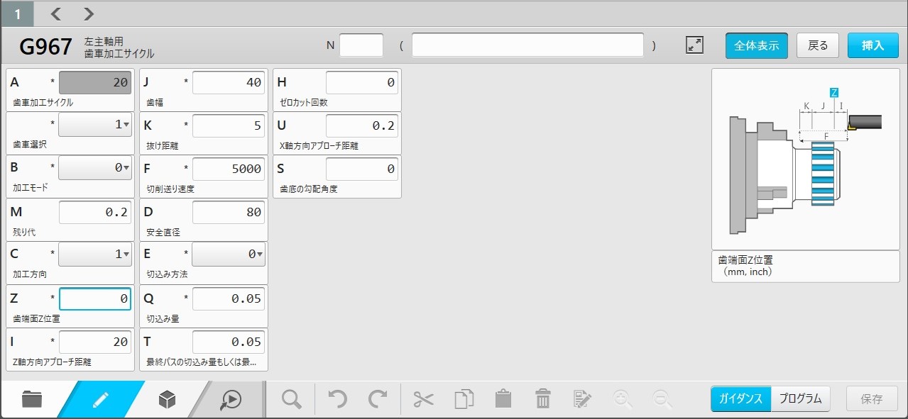Switch to プログラム view
The width and height of the screenshot is (908, 419).
[800, 399]
